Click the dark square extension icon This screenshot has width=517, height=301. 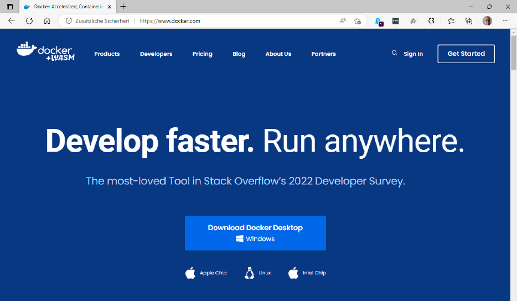click(396, 21)
